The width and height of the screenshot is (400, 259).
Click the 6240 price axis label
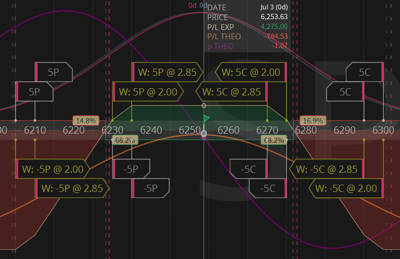[151, 130]
